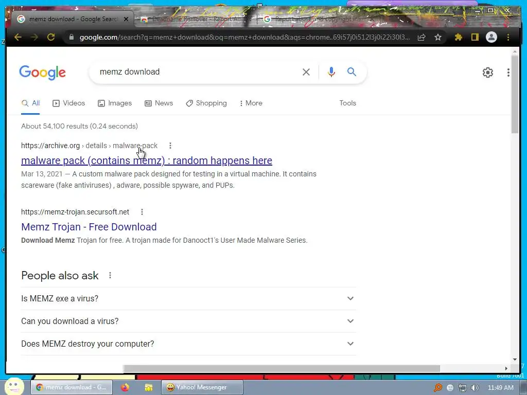This screenshot has height=395, width=527.
Task: Open the Chrome profile avatar
Action: [x=491, y=37]
